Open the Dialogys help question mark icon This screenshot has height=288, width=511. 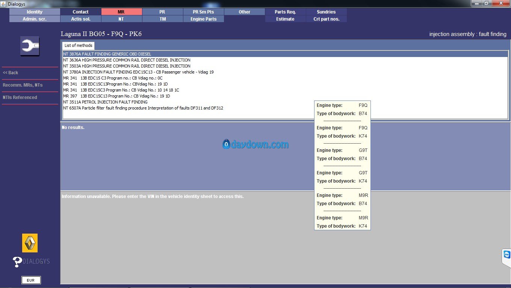tap(17, 262)
